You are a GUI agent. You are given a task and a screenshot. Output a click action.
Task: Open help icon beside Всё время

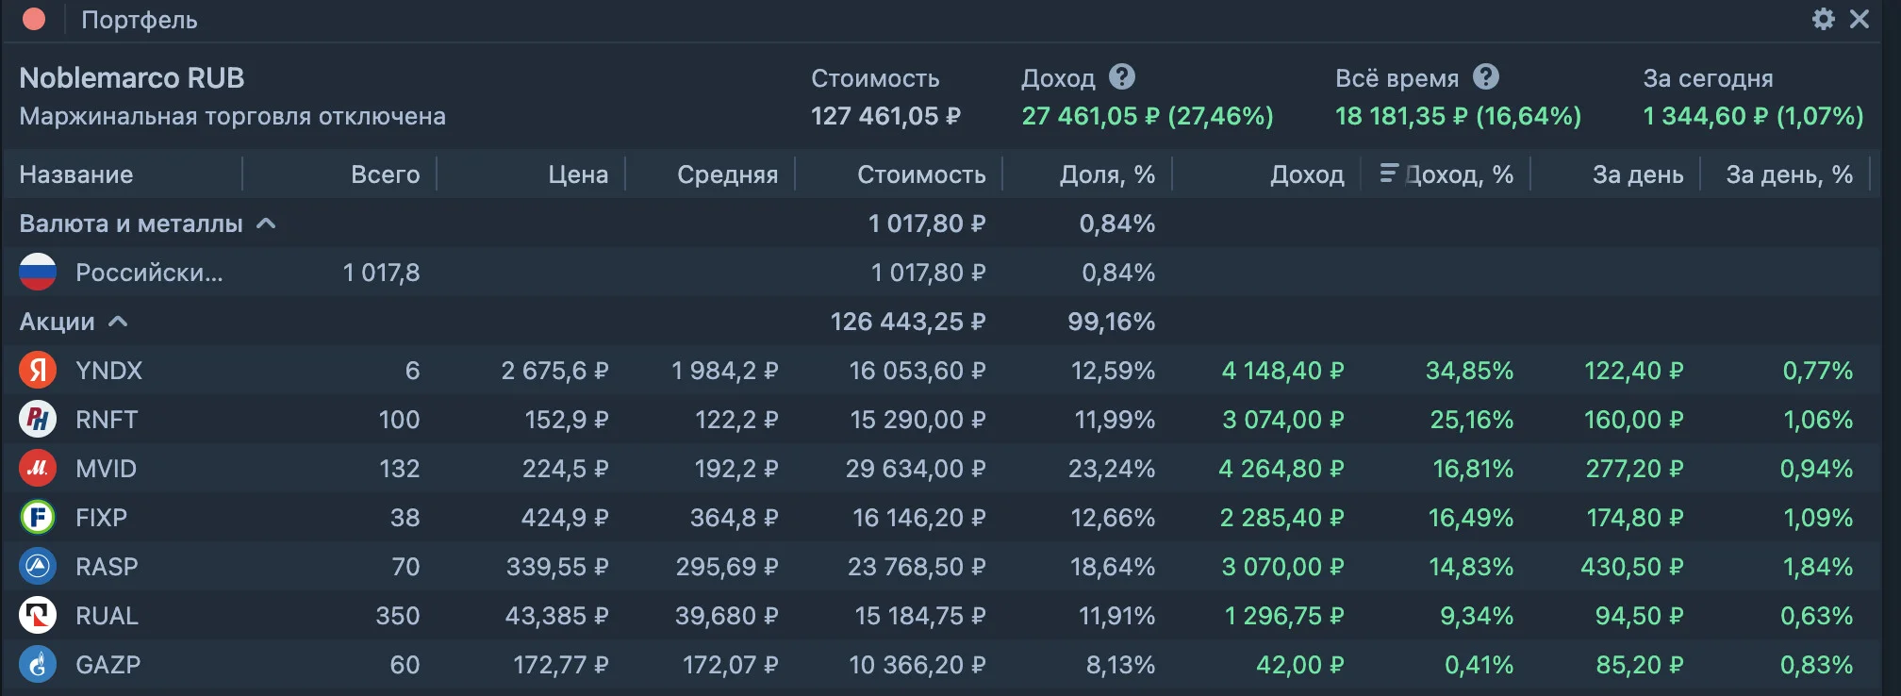pos(1486,76)
